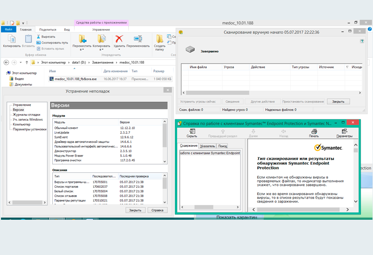The height and width of the screenshot is (255, 373).
Task: Click the Далее arrow in help toolbar
Action: [x=254, y=131]
